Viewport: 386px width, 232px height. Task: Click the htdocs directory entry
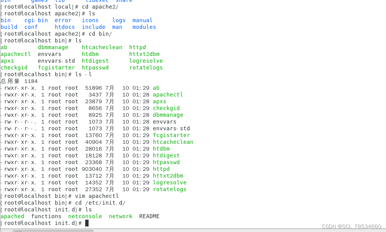[x=65, y=27]
